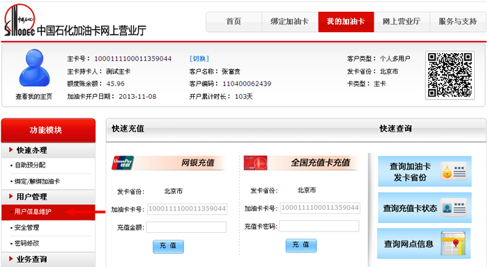Click the 功能模块 header

point(48,130)
